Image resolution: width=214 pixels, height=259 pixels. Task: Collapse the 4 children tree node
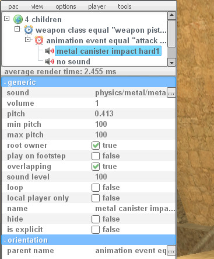coord(7,19)
